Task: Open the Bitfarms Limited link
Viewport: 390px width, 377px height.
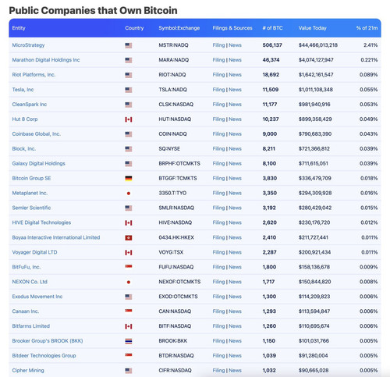Action: (31, 326)
